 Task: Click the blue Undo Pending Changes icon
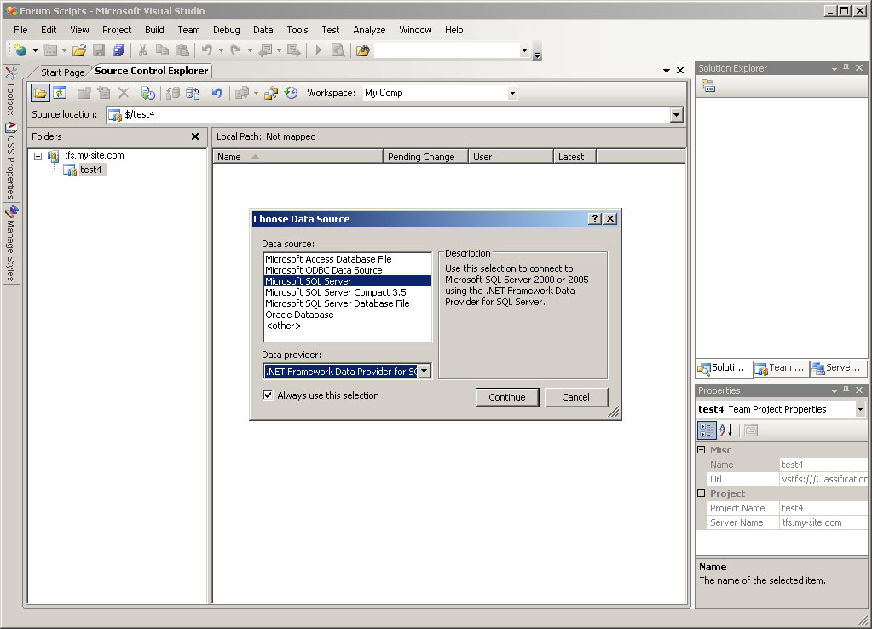[x=217, y=93]
